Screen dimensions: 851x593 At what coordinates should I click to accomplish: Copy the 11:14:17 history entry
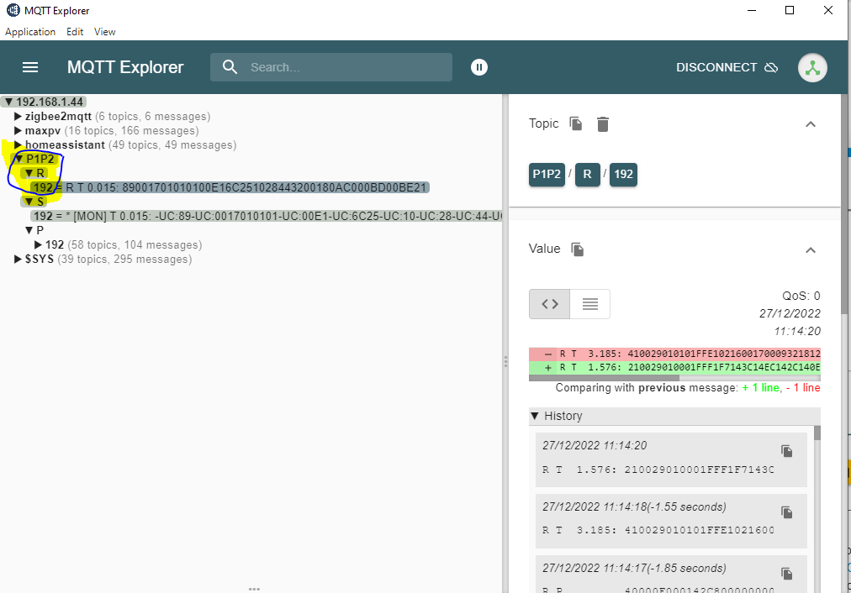tap(786, 574)
